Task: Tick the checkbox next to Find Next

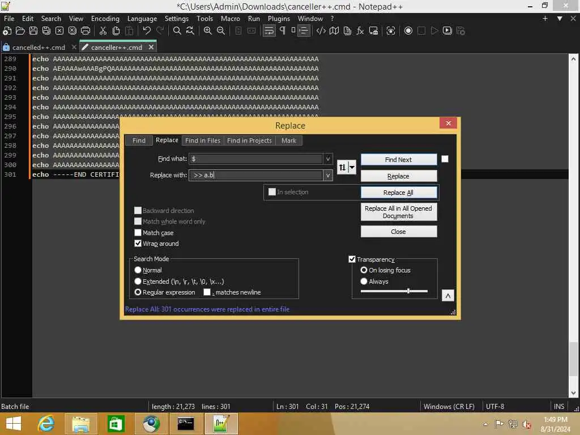Action: pyautogui.click(x=445, y=159)
